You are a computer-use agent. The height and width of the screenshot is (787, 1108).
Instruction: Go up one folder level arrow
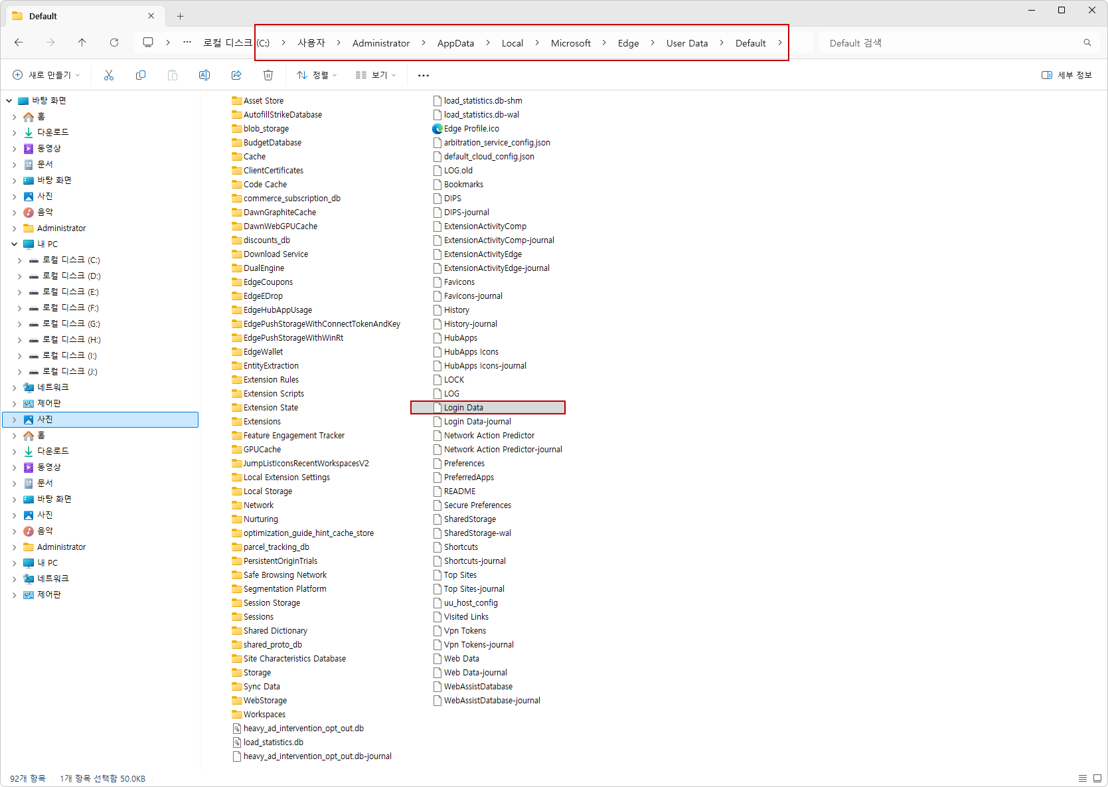click(82, 43)
